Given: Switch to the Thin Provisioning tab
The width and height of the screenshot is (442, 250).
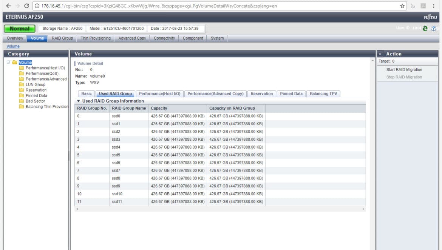Looking at the screenshot, I should (x=96, y=38).
